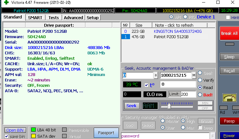Viewport: 239px width, 139px height.
Task: Click the Unlock security button
Action: point(148,125)
